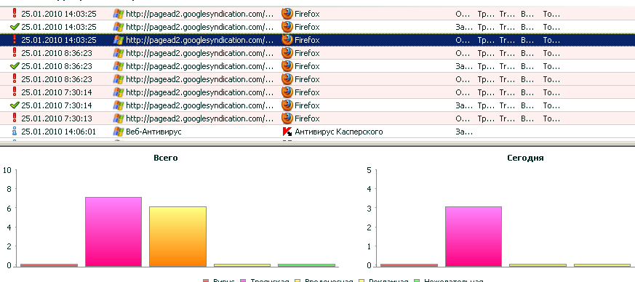635x282 pixels.
Task: Click the tall pink bar in the Всего chart
Action: coord(113,232)
